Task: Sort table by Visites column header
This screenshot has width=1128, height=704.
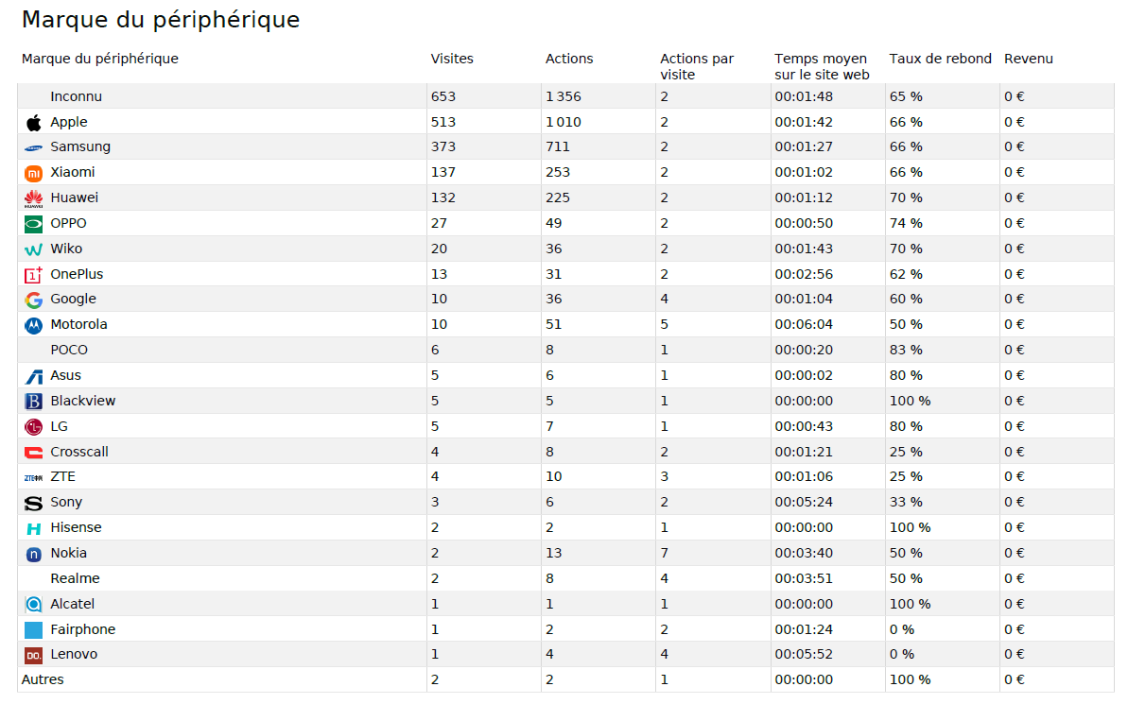Action: click(452, 59)
